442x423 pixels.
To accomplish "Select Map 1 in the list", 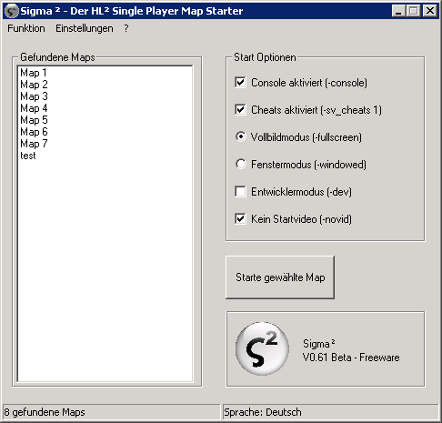I will [105, 73].
